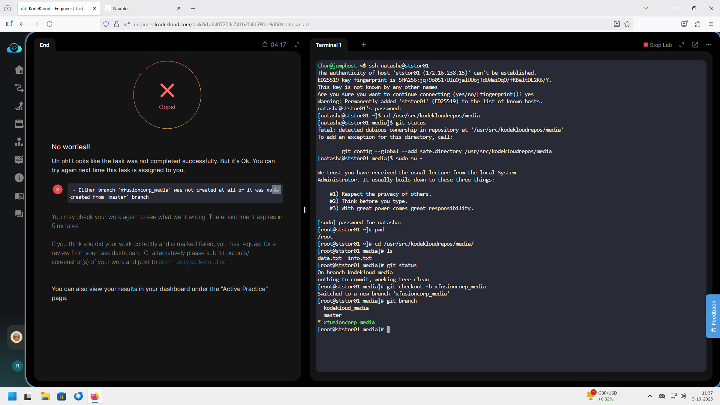Expand the task panel to fullscreen
The width and height of the screenshot is (720, 405).
coord(297,45)
